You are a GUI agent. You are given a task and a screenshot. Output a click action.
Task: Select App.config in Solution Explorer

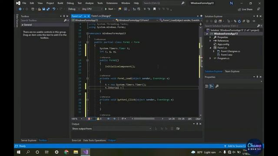(223, 44)
